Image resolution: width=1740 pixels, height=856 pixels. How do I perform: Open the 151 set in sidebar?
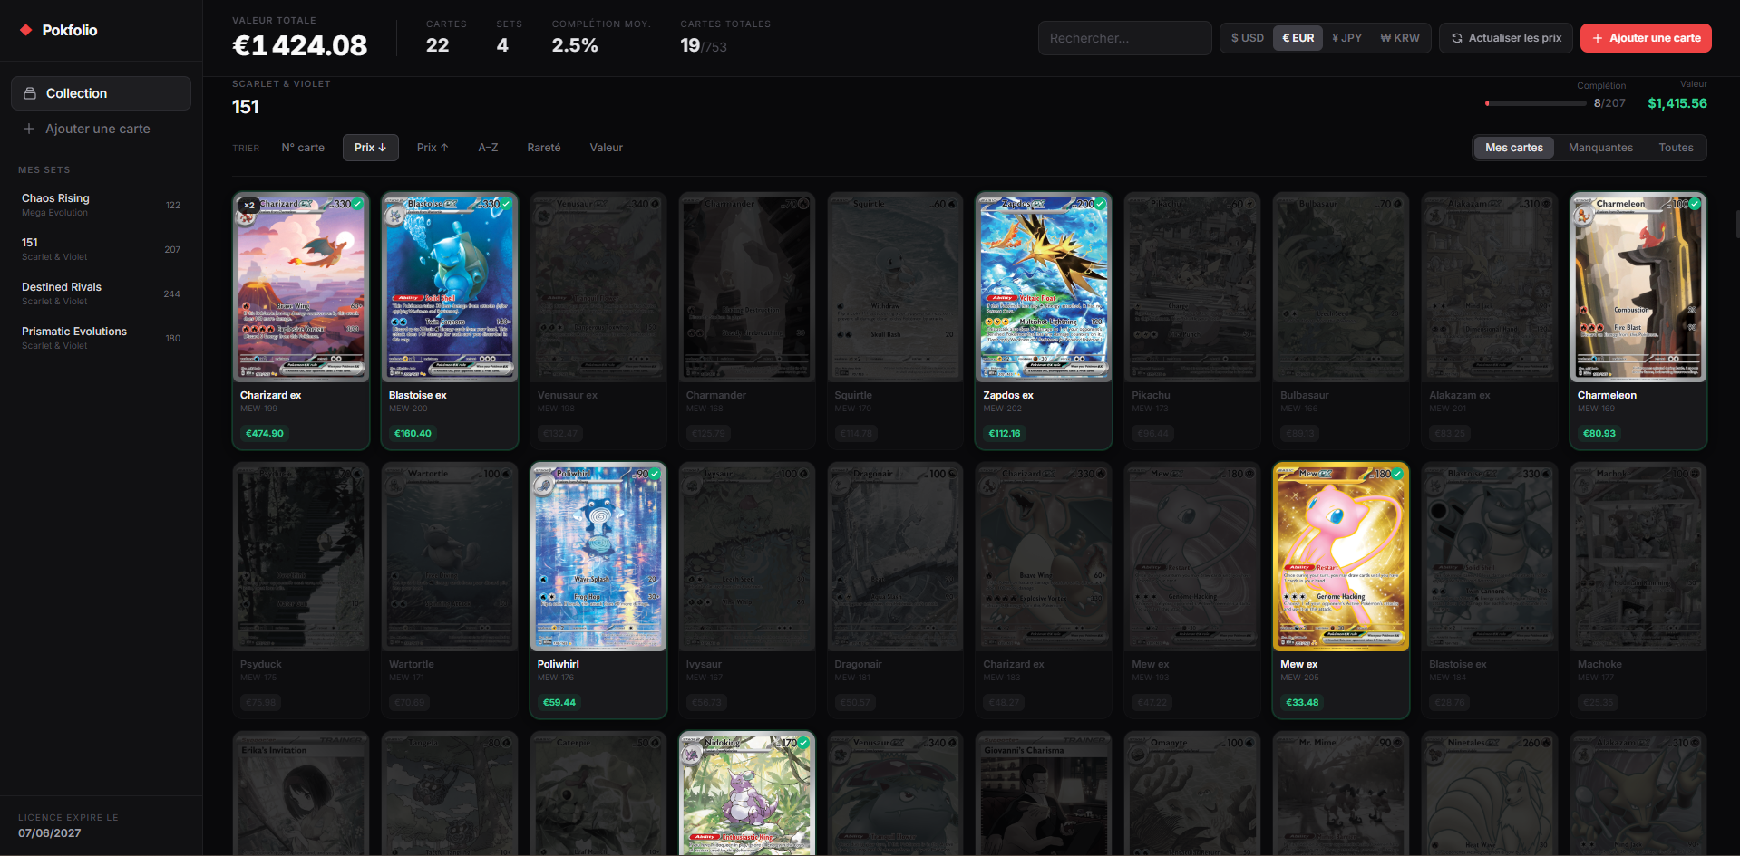coord(101,249)
